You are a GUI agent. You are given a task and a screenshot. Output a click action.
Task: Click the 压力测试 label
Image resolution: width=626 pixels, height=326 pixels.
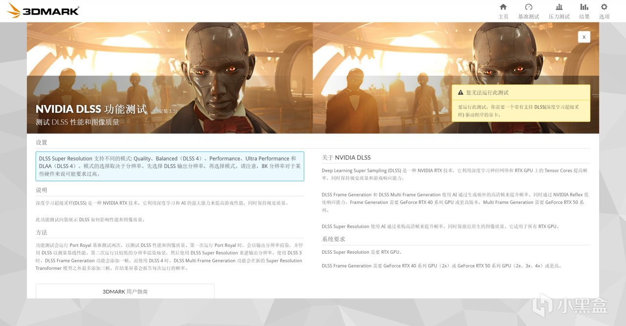[x=559, y=17]
